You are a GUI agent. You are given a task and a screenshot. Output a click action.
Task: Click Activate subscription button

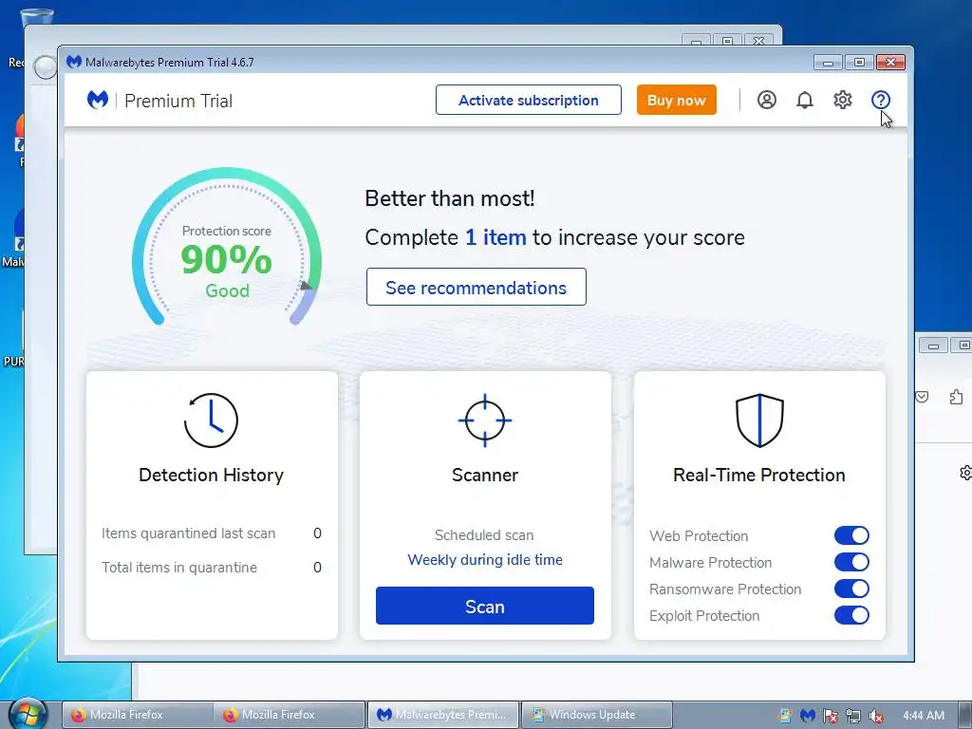pos(528,100)
